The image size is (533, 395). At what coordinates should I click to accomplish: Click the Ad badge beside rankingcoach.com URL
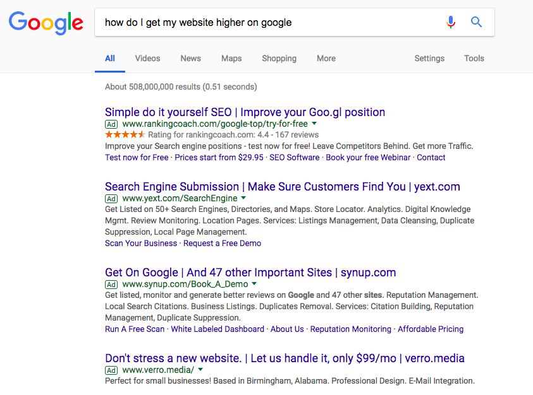(111, 124)
